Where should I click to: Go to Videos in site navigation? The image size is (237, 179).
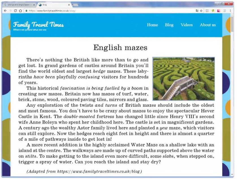pos(187,25)
